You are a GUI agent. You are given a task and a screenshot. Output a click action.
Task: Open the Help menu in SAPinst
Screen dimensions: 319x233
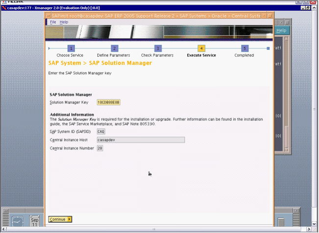point(64,22)
